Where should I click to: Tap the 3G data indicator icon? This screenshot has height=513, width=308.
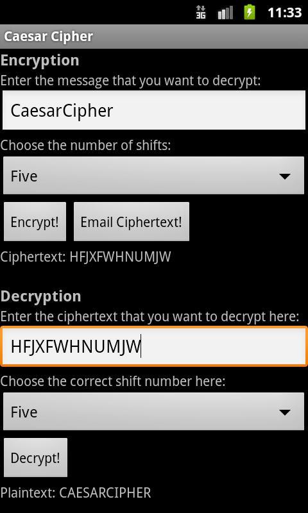click(x=201, y=13)
